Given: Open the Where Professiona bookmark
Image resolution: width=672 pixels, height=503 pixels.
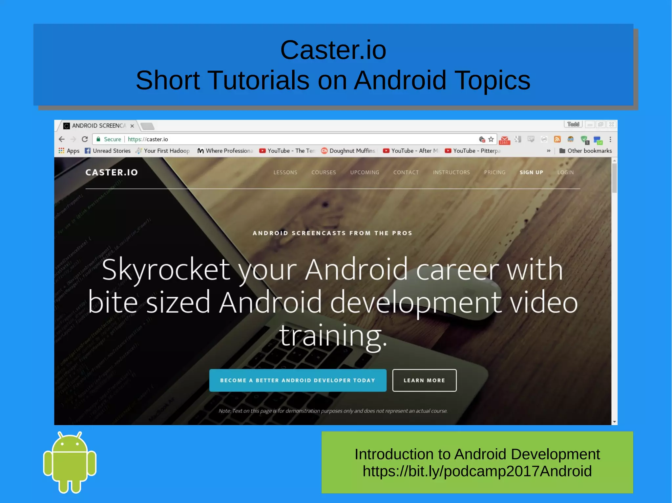Looking at the screenshot, I should coord(225,151).
